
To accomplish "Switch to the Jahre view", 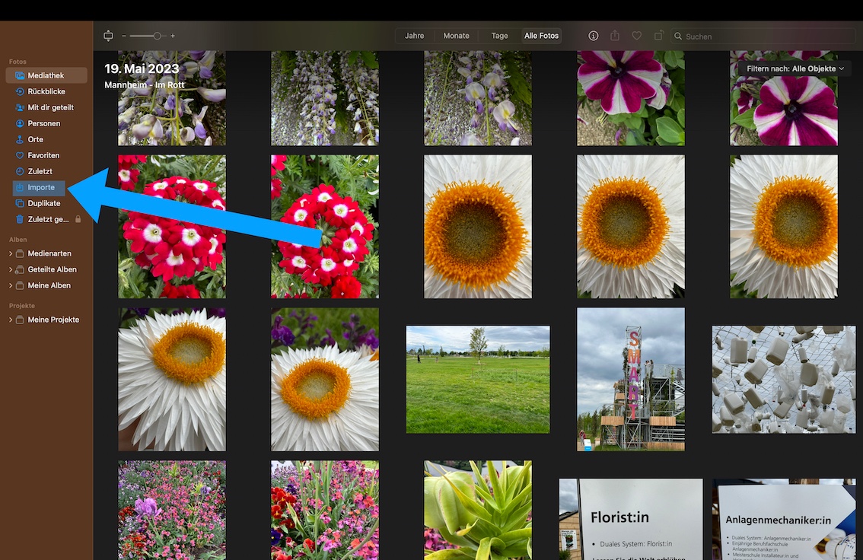I will coord(415,36).
